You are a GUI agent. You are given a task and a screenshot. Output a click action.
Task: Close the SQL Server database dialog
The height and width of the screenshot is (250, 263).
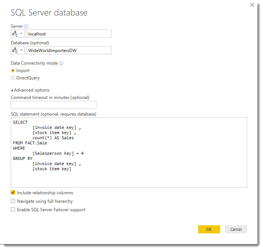(x=252, y=5)
